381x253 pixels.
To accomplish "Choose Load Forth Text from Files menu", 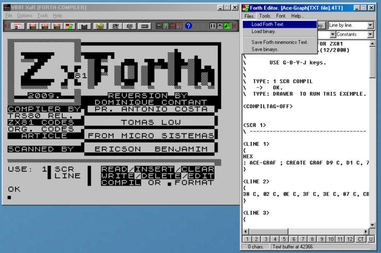I will [x=280, y=25].
